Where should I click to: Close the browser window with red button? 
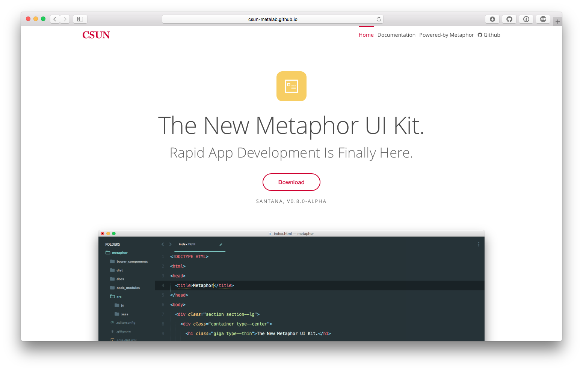[28, 19]
